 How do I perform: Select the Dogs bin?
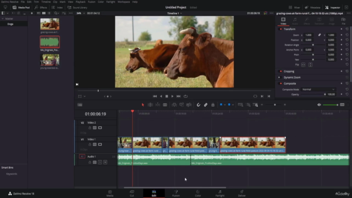pos(10,24)
